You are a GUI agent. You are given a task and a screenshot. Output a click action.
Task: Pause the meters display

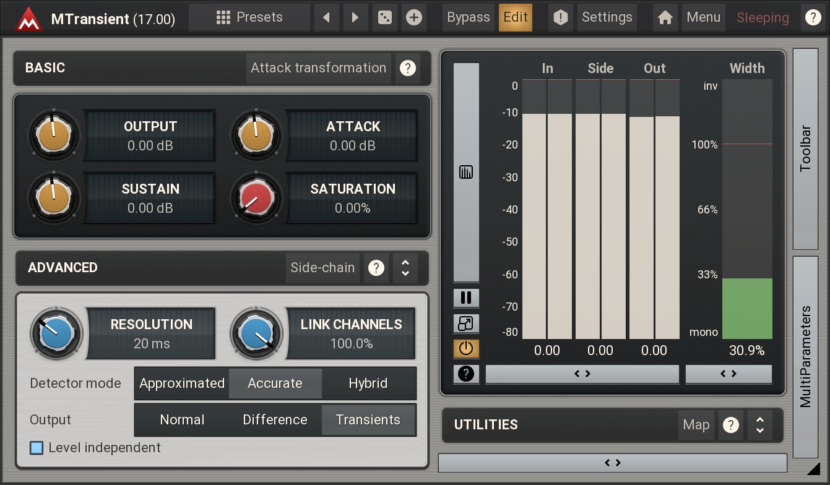coord(466,298)
